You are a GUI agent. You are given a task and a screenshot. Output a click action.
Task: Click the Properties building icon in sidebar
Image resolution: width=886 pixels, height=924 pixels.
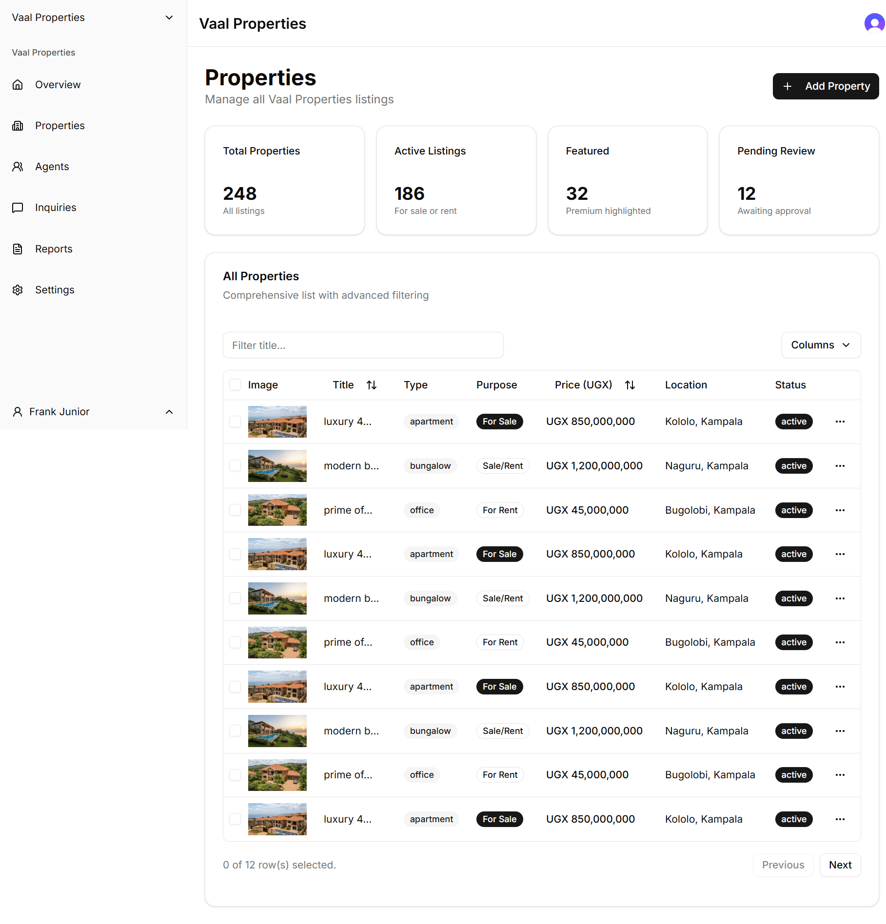18,126
